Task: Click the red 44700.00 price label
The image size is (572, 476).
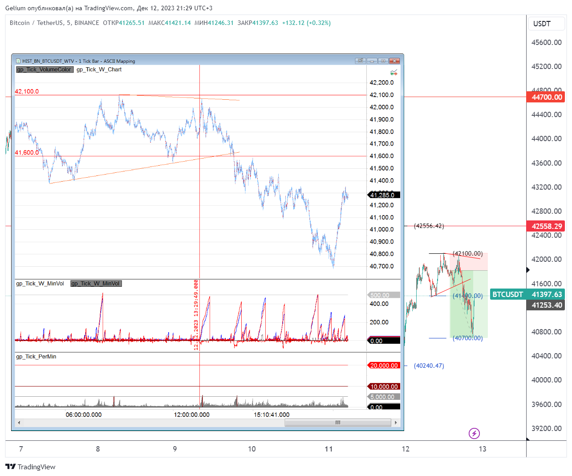Action: tap(546, 97)
